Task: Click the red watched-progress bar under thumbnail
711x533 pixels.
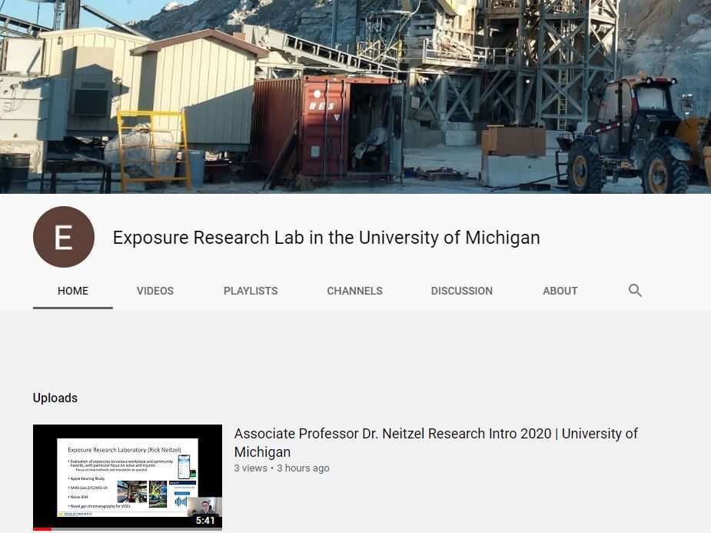Action: point(42,529)
